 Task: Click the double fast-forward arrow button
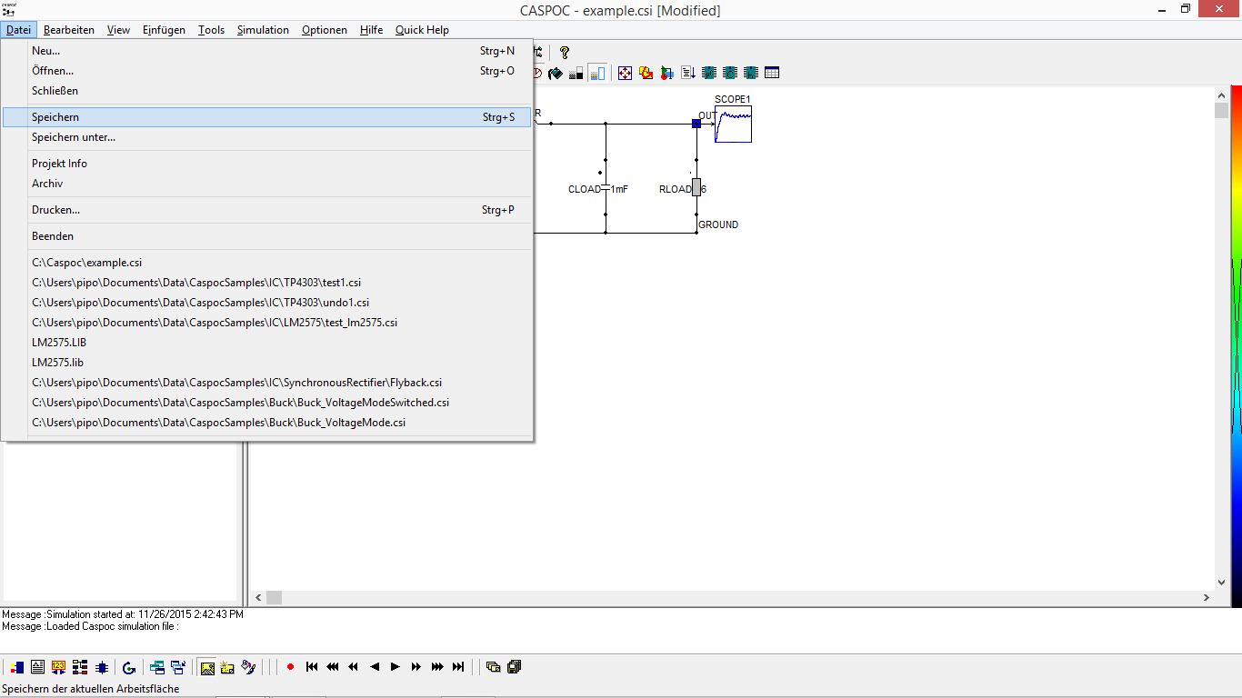(x=416, y=667)
